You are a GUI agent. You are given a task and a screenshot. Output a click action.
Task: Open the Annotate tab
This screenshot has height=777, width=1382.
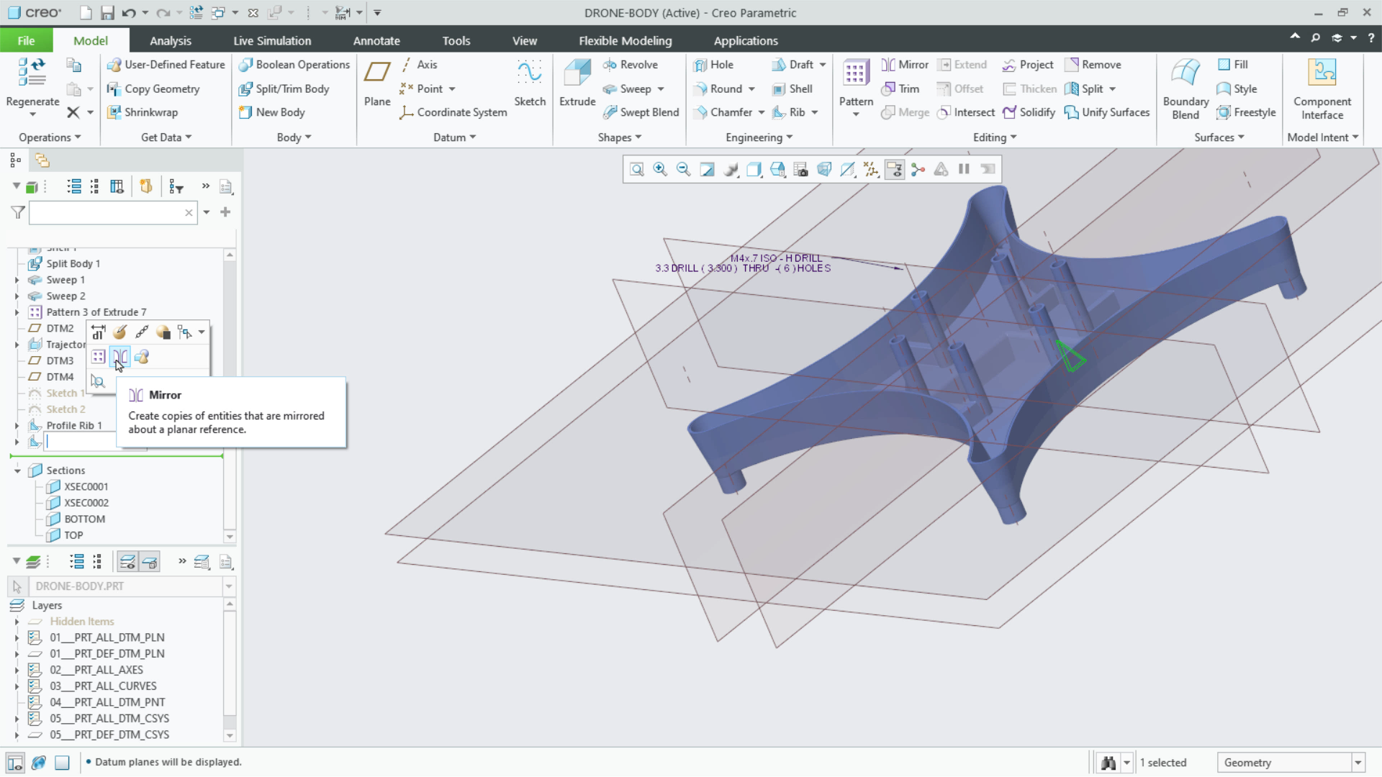click(x=376, y=41)
